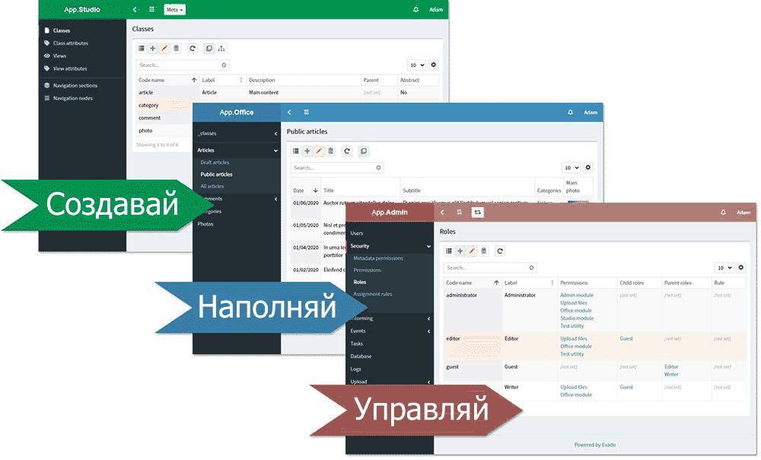Open the page size dropdown in Public articles
761x460 pixels.
(x=572, y=168)
